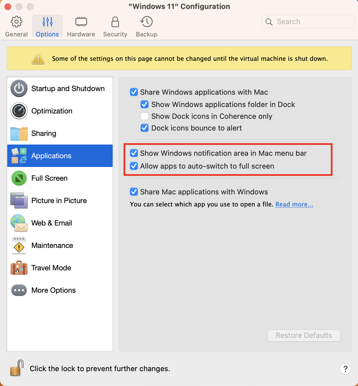Click the Read more link
The image size is (358, 386).
(x=294, y=204)
